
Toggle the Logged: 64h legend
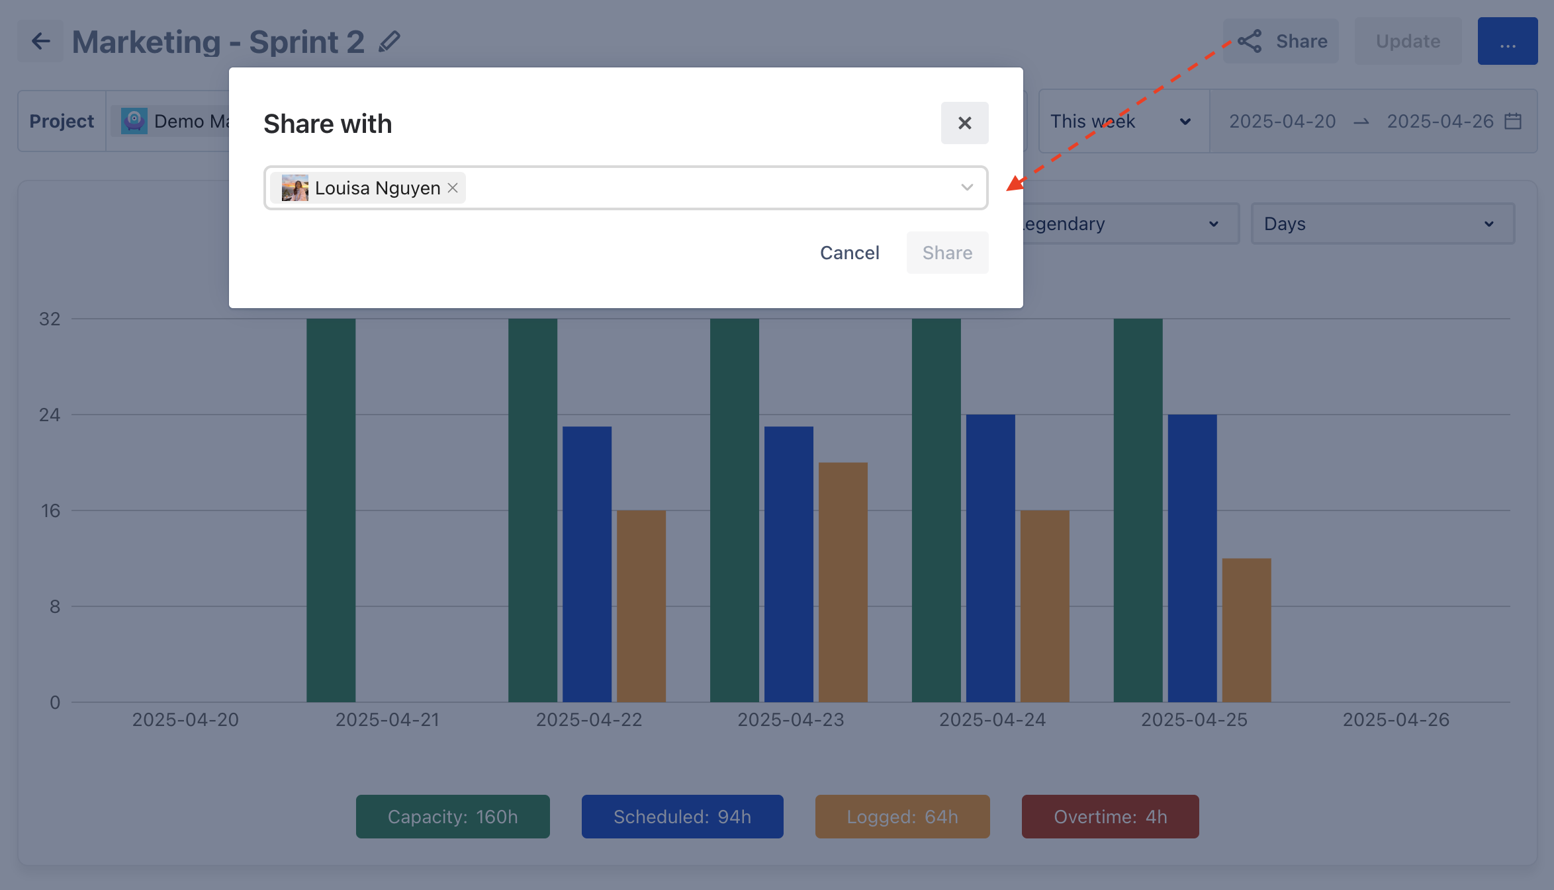902,817
